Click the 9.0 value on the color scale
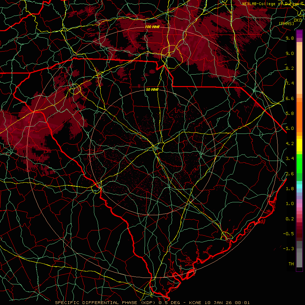Screen dimensions: 305x305 click(290, 54)
